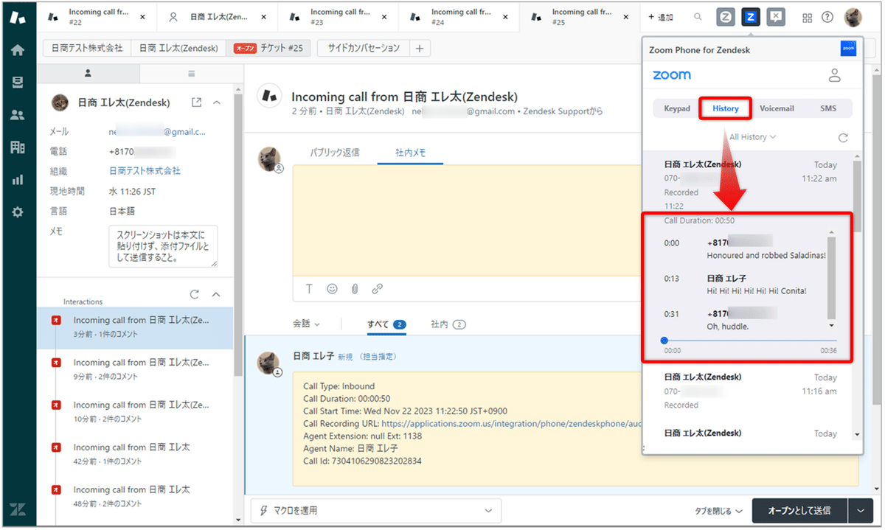Select the list tab icon in the left panel
Screen dimensions: 885x530
tap(191, 73)
